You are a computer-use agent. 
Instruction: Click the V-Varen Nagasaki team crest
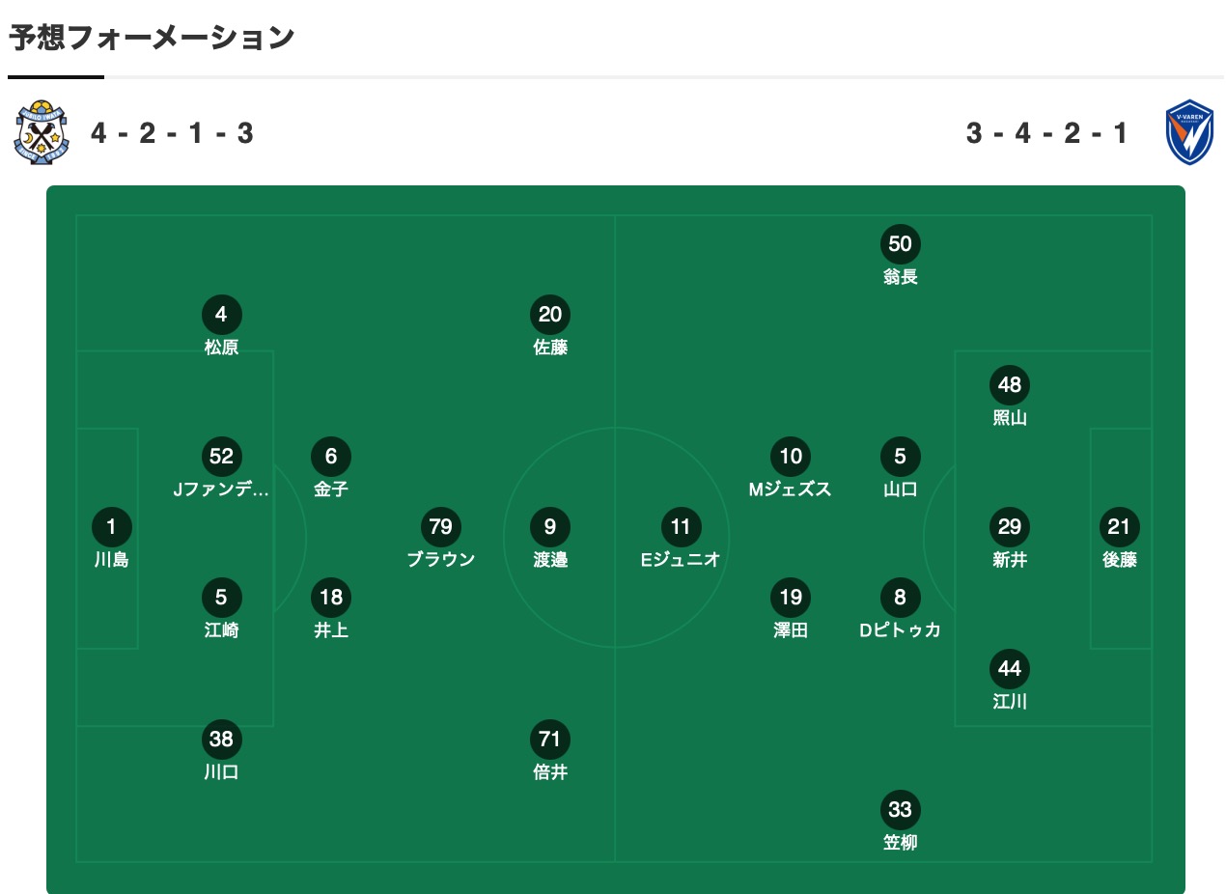[1188, 132]
